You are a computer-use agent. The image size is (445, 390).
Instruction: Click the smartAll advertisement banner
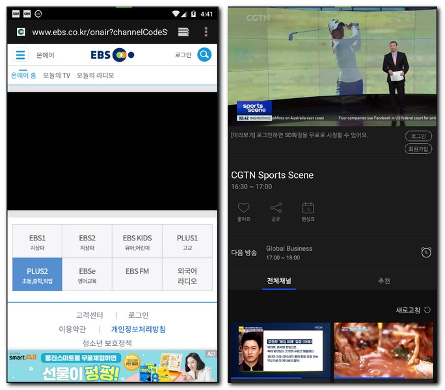tap(112, 366)
